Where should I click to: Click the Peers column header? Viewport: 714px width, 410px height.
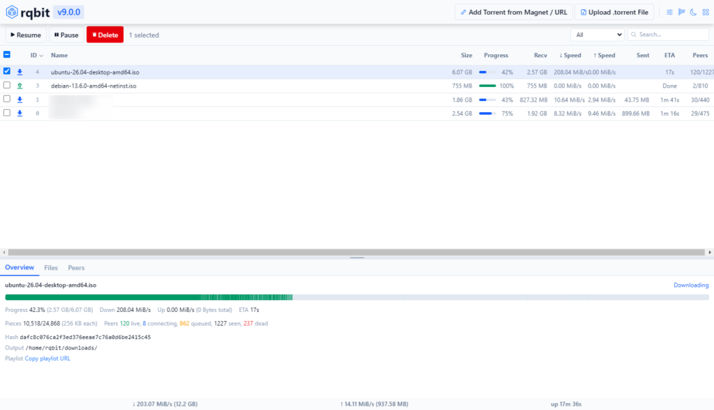[x=700, y=56]
